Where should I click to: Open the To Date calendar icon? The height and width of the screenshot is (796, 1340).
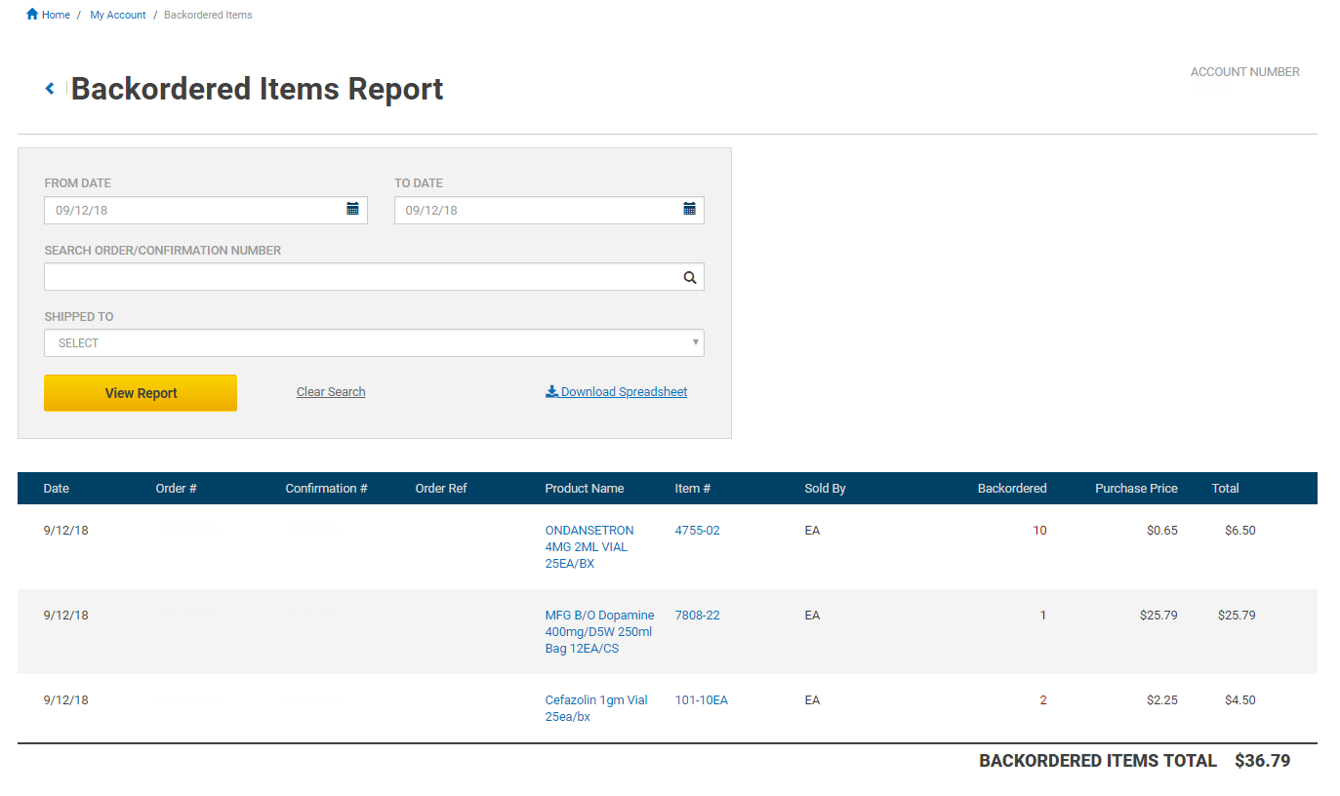(689, 209)
